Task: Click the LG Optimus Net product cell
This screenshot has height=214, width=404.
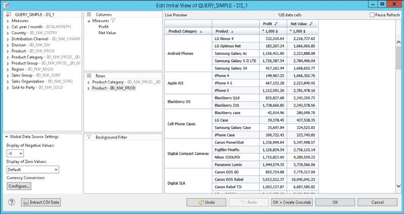Action: coord(235,46)
